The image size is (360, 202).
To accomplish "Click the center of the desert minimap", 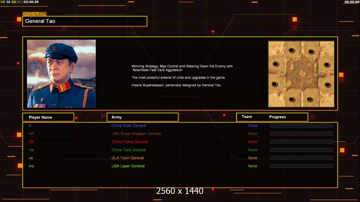I will [301, 74].
